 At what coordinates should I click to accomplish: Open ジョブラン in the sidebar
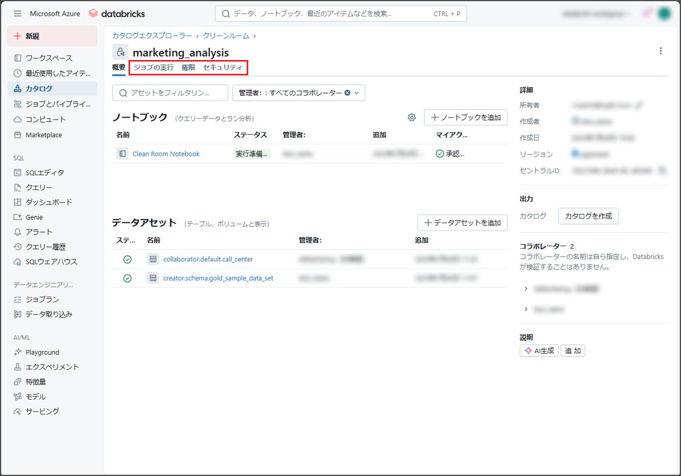coord(53,299)
